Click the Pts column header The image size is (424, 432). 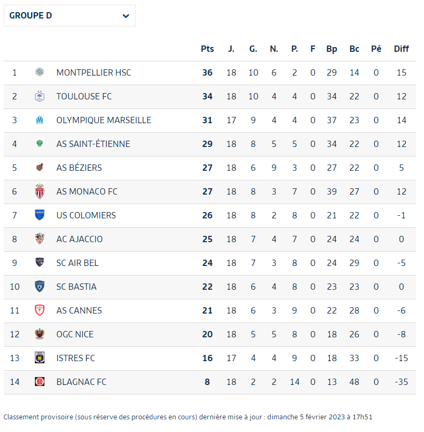click(207, 49)
